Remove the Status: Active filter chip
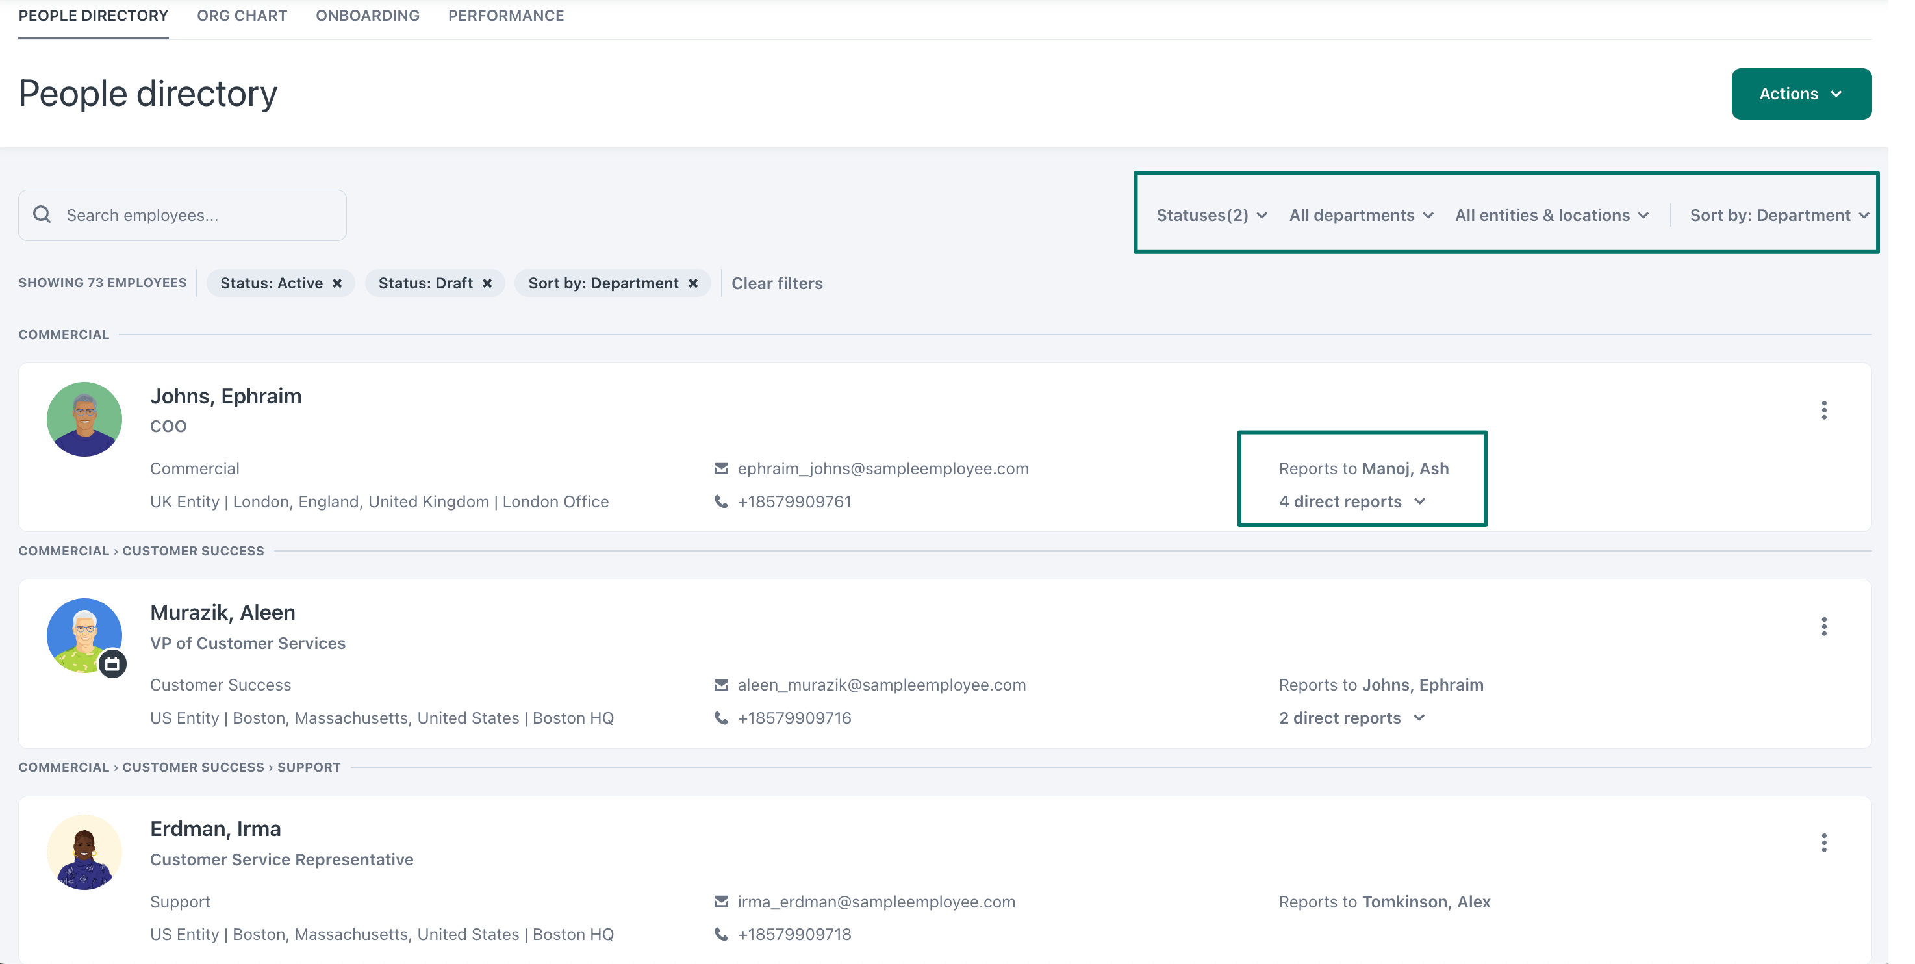 338,283
